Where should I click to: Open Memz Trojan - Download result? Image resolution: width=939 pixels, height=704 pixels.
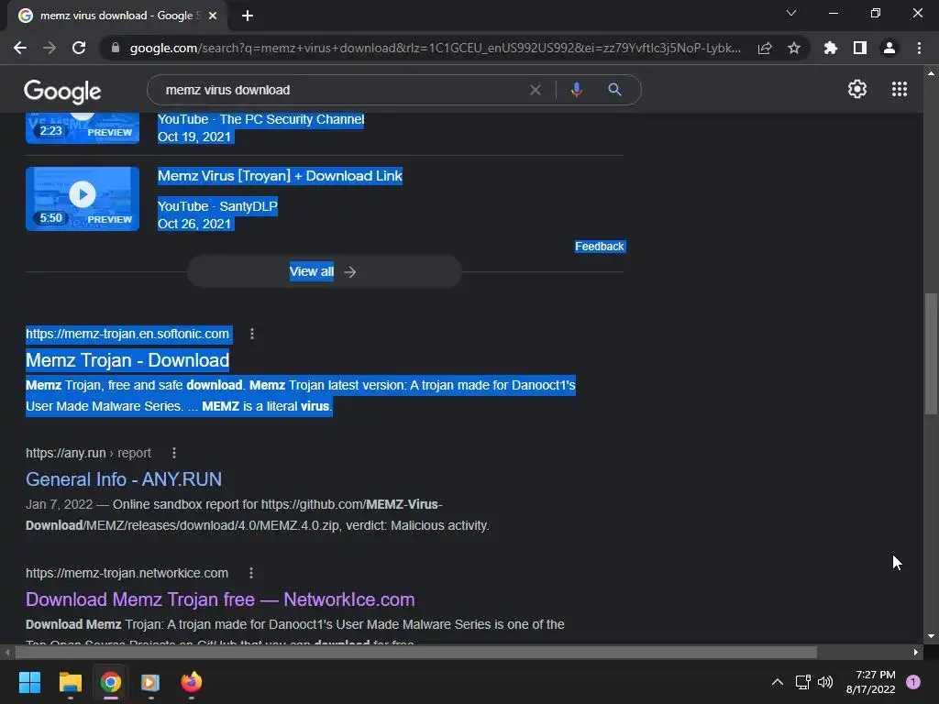click(127, 360)
